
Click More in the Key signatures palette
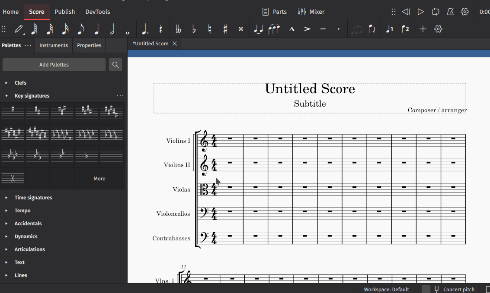click(99, 178)
